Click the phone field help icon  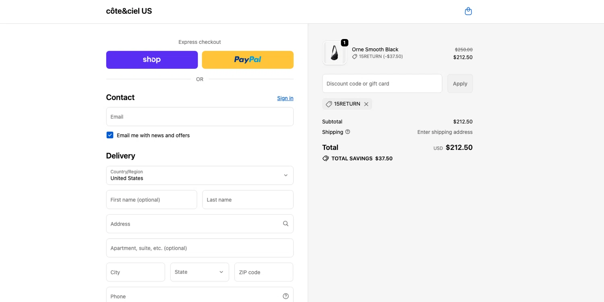point(285,296)
